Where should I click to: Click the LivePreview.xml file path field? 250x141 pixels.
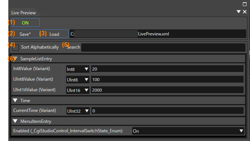158,34
